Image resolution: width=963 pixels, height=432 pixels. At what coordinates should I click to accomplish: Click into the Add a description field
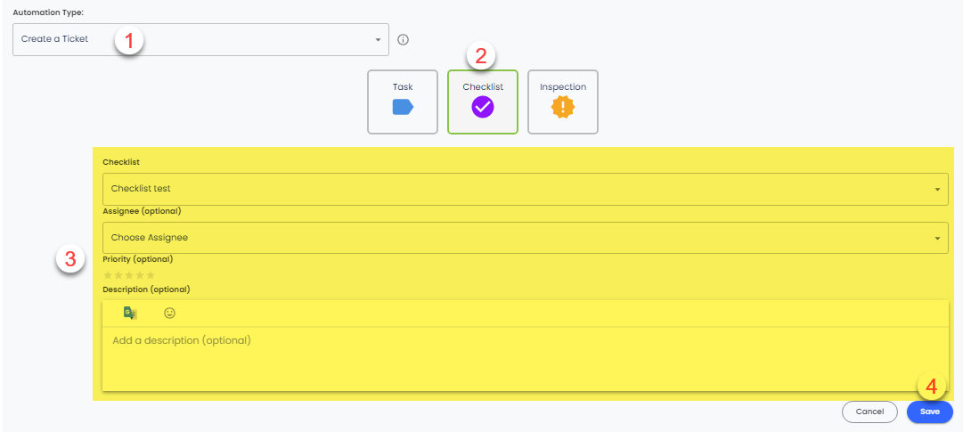click(x=525, y=358)
